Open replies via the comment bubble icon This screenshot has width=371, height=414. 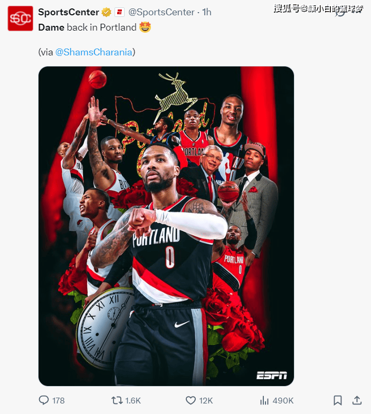click(x=44, y=400)
